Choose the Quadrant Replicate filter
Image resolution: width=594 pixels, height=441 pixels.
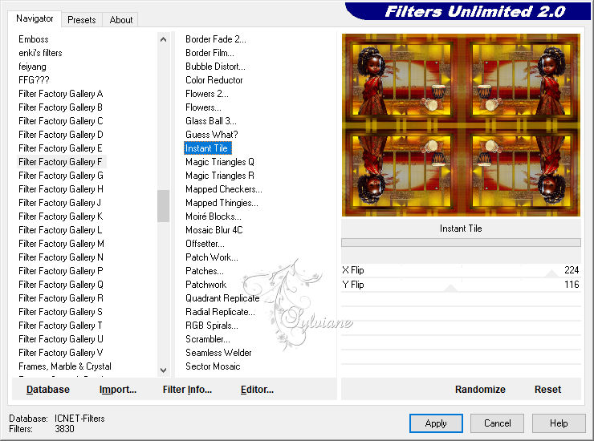(x=222, y=298)
